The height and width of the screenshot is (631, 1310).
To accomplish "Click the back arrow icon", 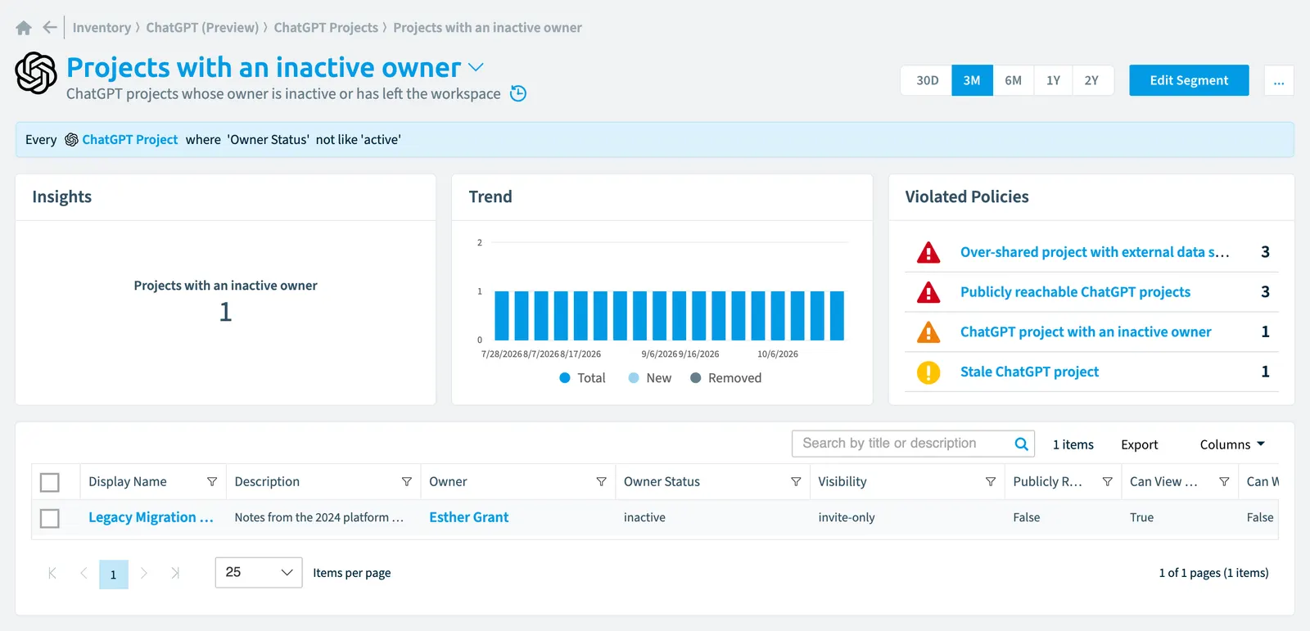I will pos(50,28).
